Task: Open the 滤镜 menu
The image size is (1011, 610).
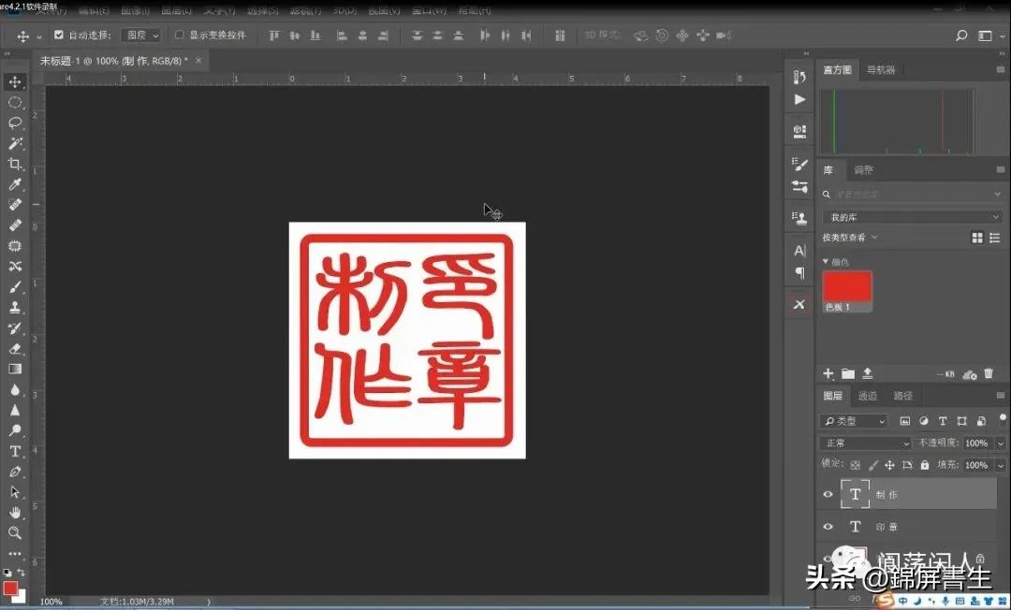Action: pos(305,10)
